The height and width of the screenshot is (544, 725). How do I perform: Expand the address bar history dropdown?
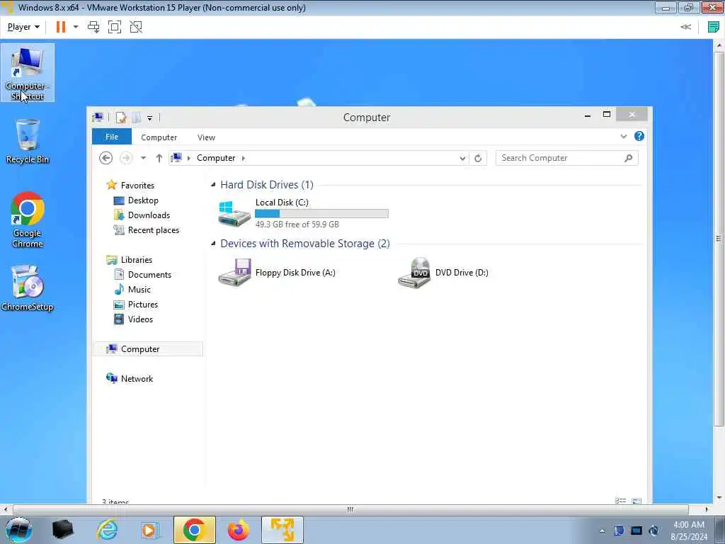[462, 158]
